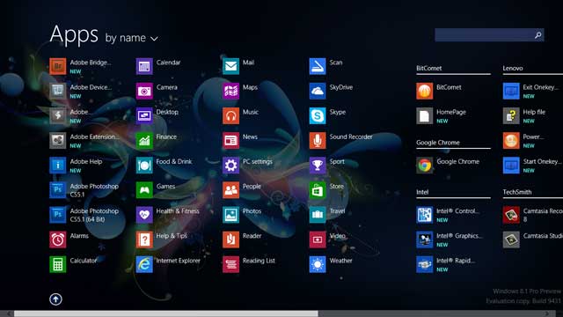Viewport: 563px width, 317px height.
Task: Select the BitComet group header
Action: (428, 68)
